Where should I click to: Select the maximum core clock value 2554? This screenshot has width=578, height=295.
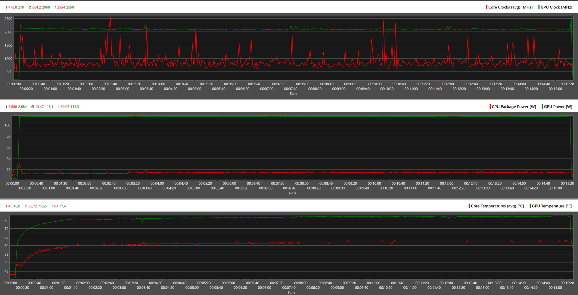coord(61,8)
